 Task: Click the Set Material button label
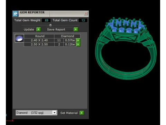(69, 113)
